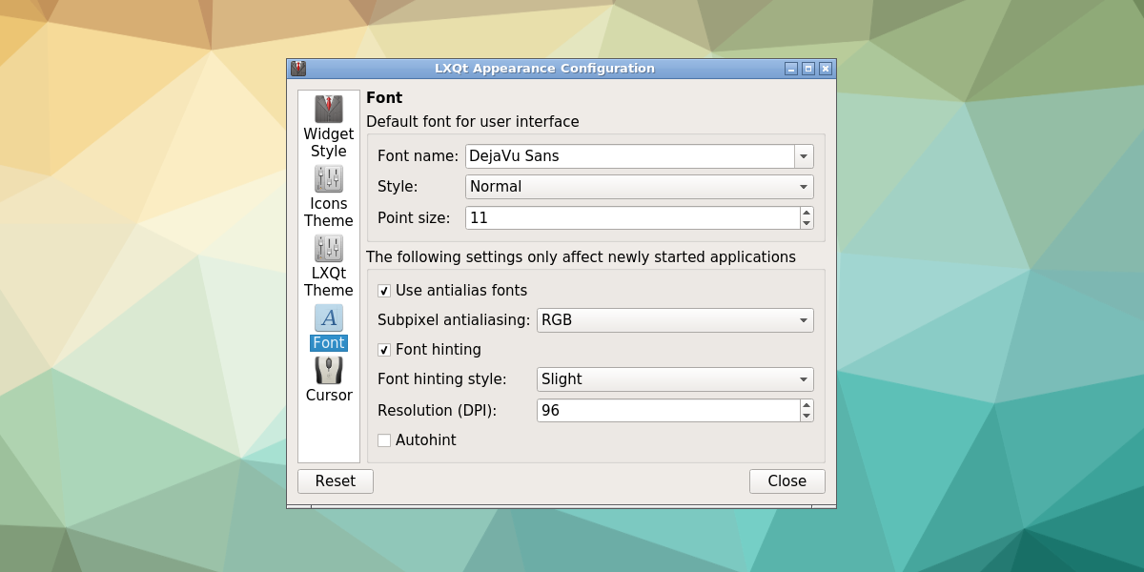Open the Cursor section icon
Screen dimensions: 1144x572
point(329,370)
